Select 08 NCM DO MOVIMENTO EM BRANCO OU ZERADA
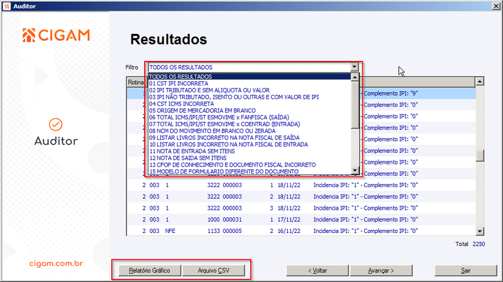The image size is (503, 282). click(x=250, y=131)
